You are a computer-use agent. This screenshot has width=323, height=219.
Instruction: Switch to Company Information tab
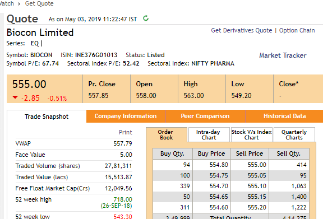(126, 116)
